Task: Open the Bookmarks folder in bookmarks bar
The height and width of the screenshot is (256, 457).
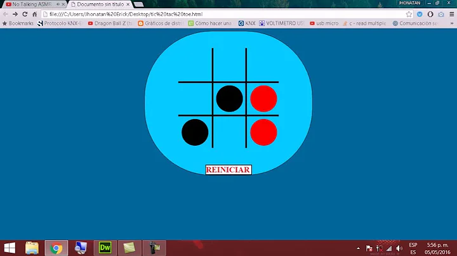Action: (18, 23)
